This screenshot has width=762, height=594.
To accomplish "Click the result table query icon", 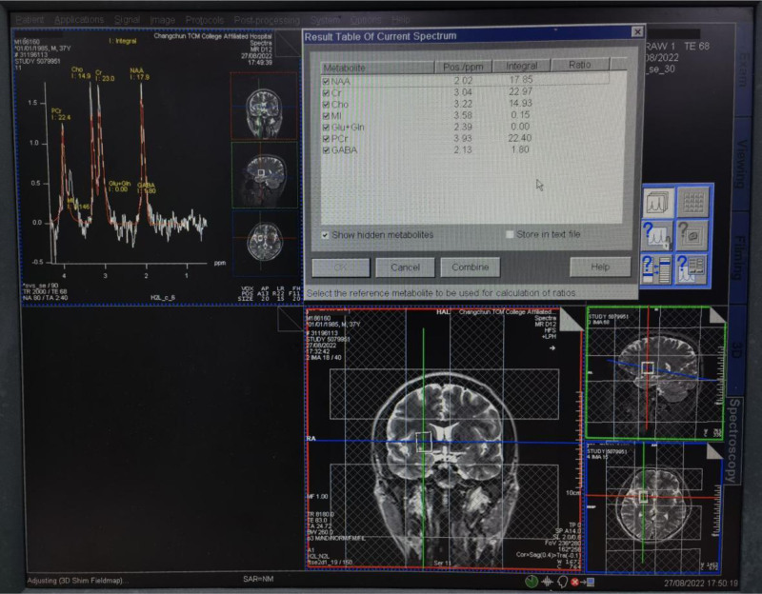I will click(x=692, y=270).
